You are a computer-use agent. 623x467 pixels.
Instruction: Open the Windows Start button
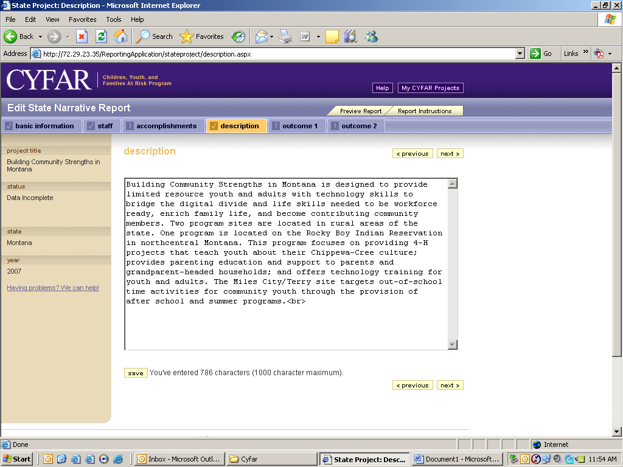pyautogui.click(x=16, y=459)
